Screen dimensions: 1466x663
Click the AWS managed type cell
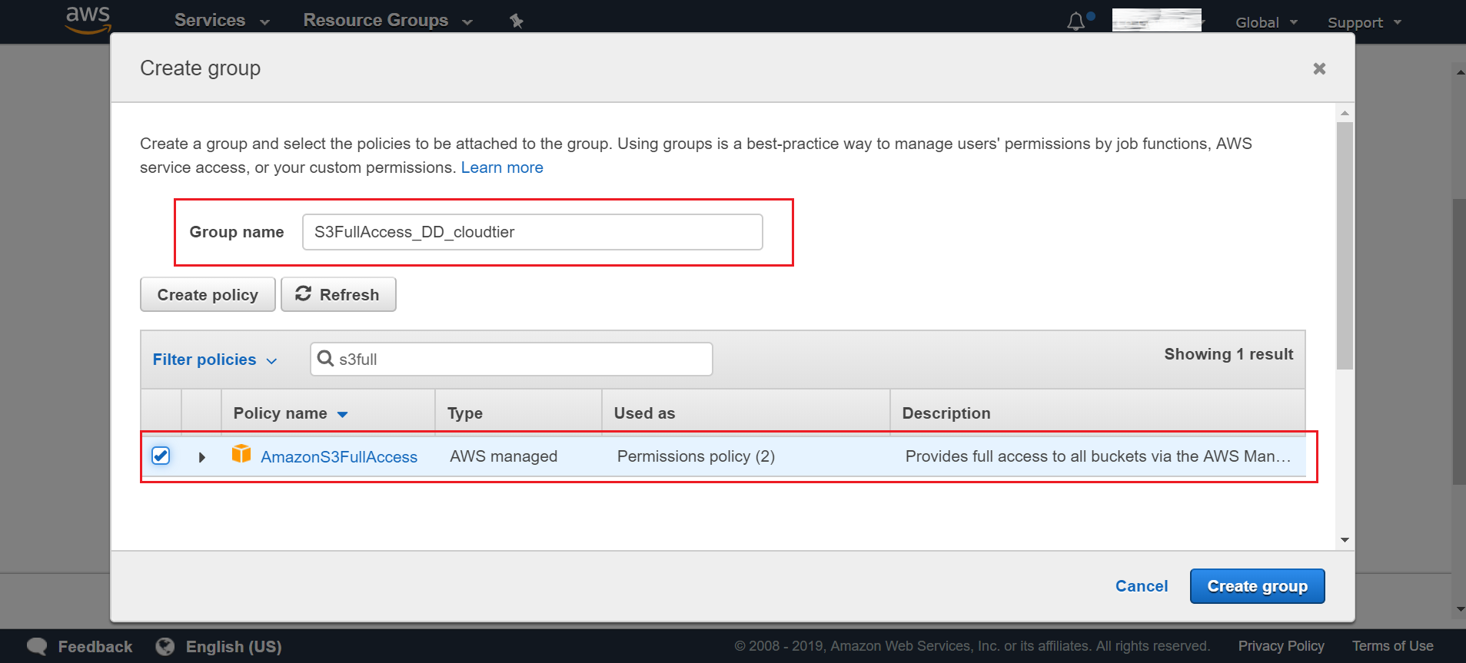click(x=504, y=456)
